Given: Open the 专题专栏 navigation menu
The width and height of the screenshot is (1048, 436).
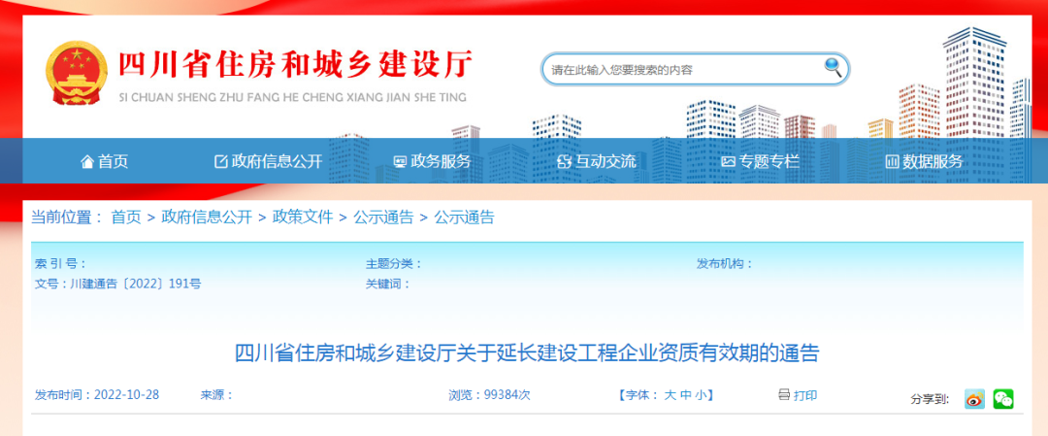Looking at the screenshot, I should 761,162.
